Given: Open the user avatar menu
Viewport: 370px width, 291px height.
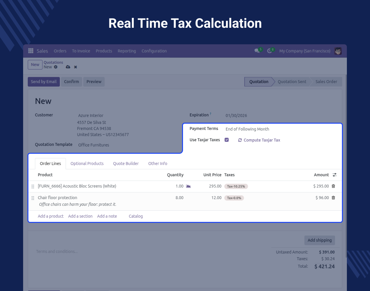Looking at the screenshot, I should coord(338,51).
